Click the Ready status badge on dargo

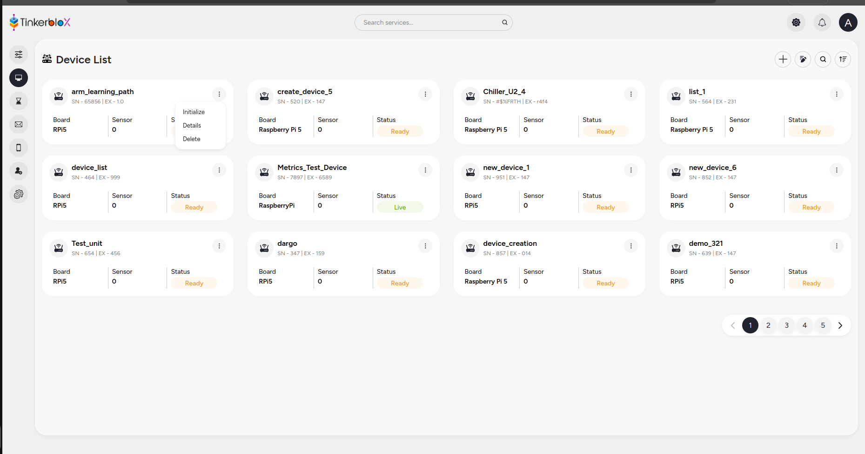[x=400, y=283]
